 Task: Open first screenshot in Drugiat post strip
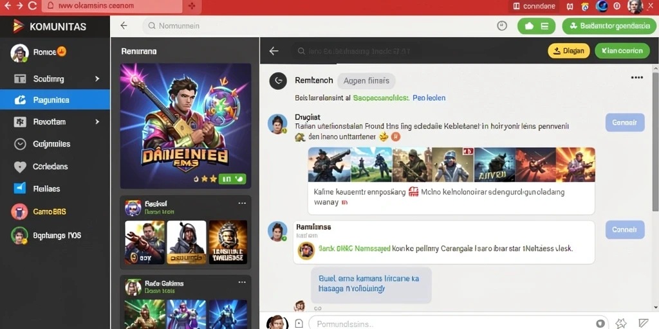click(x=329, y=164)
